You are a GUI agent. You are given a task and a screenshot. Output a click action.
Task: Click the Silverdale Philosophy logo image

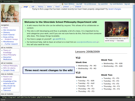pos(10,13)
